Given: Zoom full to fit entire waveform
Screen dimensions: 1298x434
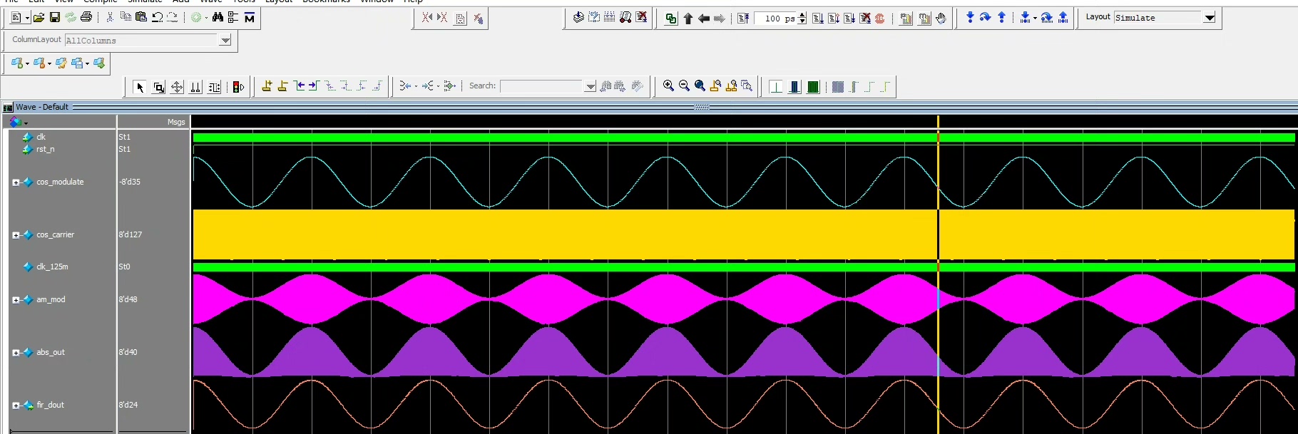Looking at the screenshot, I should pos(700,86).
